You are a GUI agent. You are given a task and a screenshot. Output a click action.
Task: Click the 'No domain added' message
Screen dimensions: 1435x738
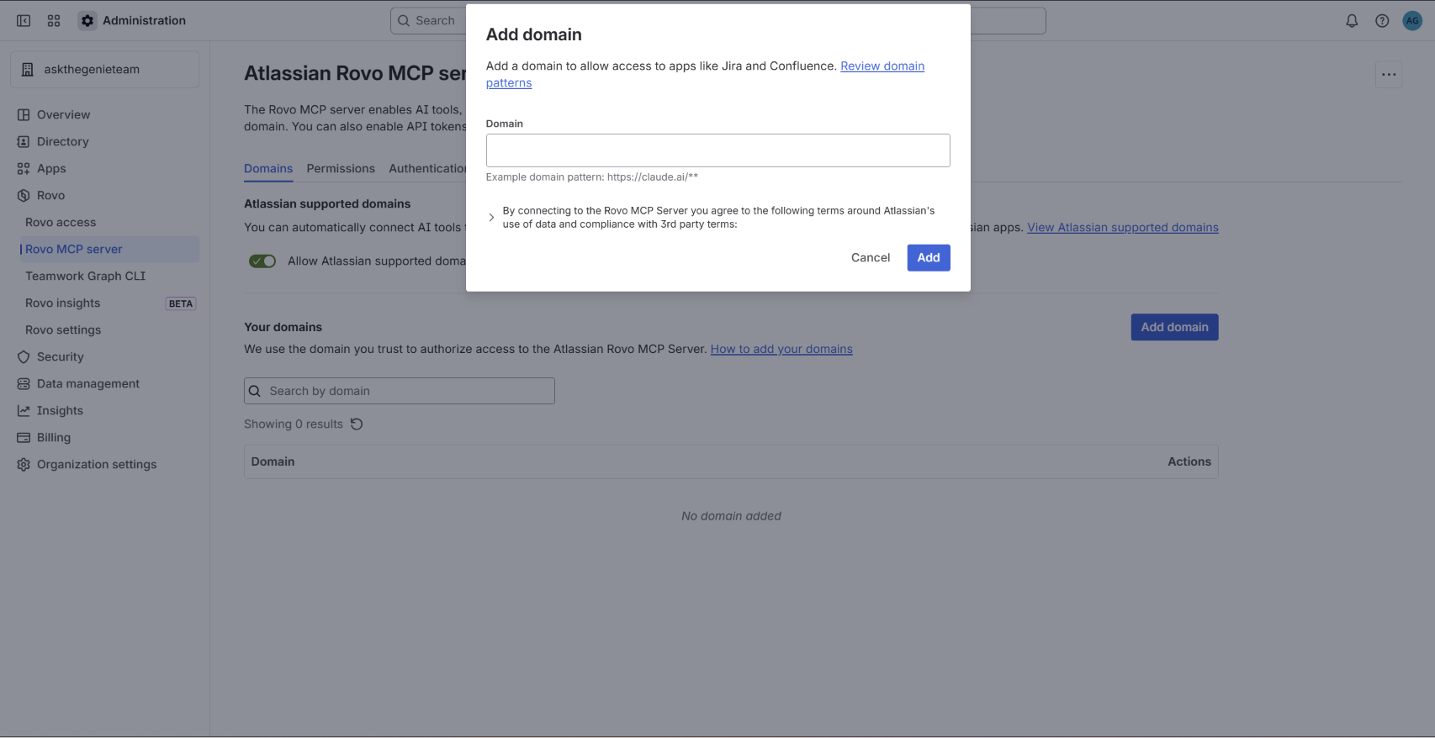pyautogui.click(x=731, y=516)
